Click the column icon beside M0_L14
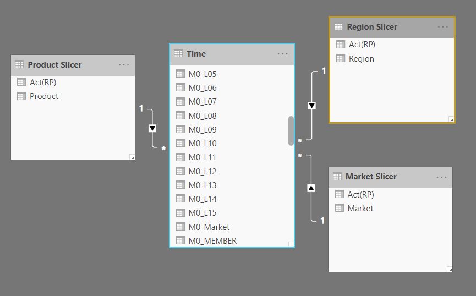The height and width of the screenshot is (296, 476). pos(180,199)
